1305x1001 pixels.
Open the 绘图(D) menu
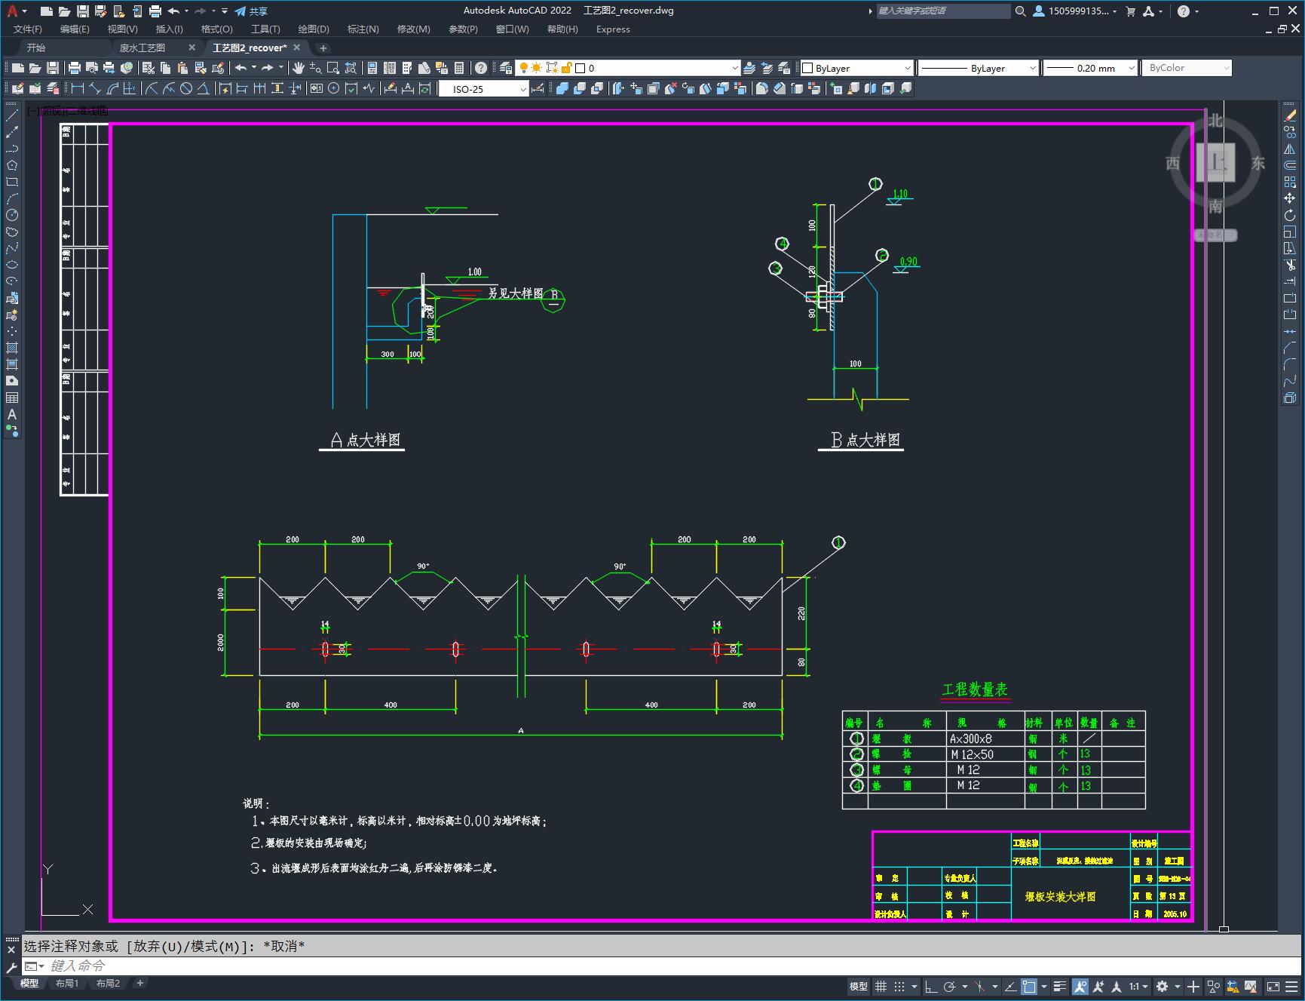click(314, 29)
